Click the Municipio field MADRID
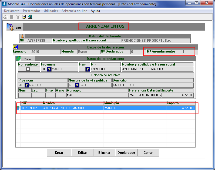Viewport: 215px width, 170px height. 97,95
